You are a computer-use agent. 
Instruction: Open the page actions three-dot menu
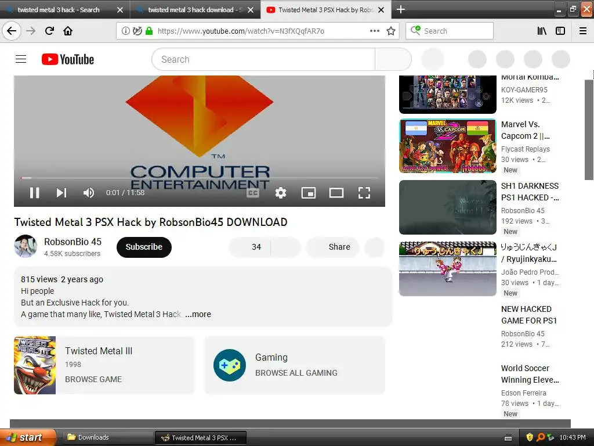[374, 31]
